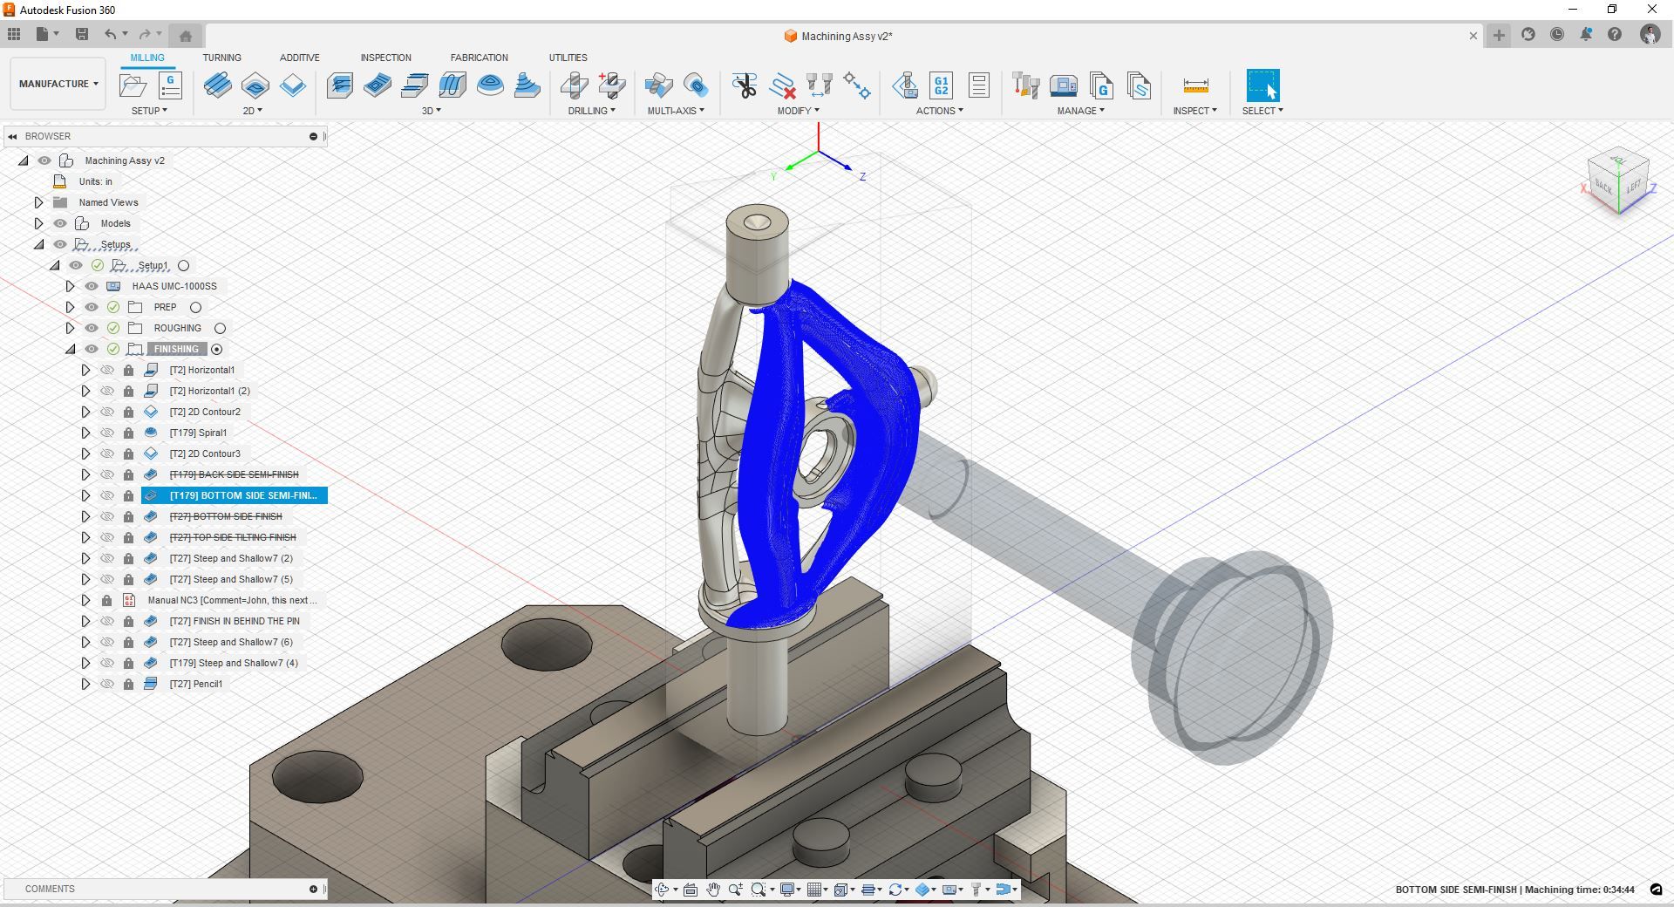
Task: Expand the Named Views node
Action: (x=38, y=202)
